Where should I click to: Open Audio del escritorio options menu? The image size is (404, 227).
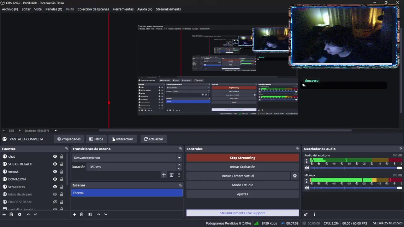point(306,161)
